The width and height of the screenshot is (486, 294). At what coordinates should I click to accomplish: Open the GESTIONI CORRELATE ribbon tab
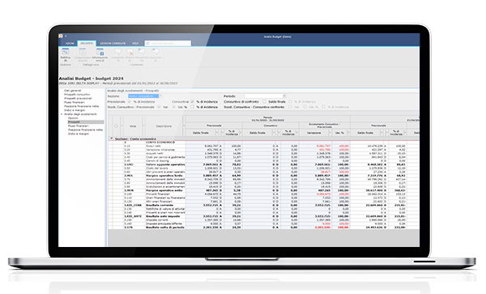point(113,44)
